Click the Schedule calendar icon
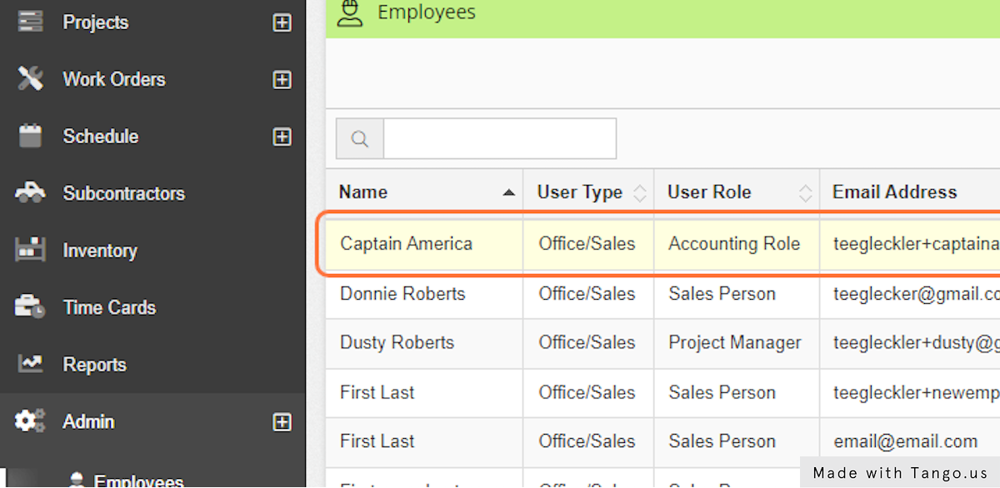Screen dimensions: 1000x488 (x=29, y=136)
